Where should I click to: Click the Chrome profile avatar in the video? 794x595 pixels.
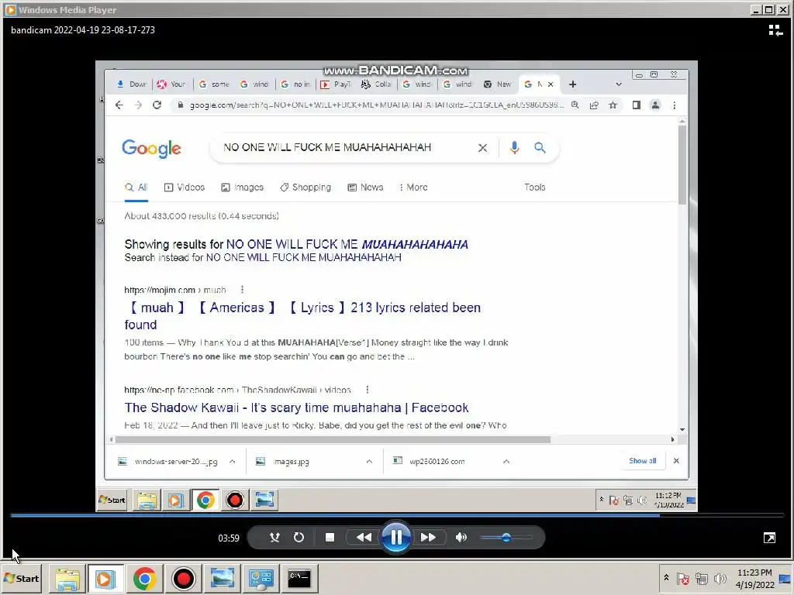tap(655, 105)
